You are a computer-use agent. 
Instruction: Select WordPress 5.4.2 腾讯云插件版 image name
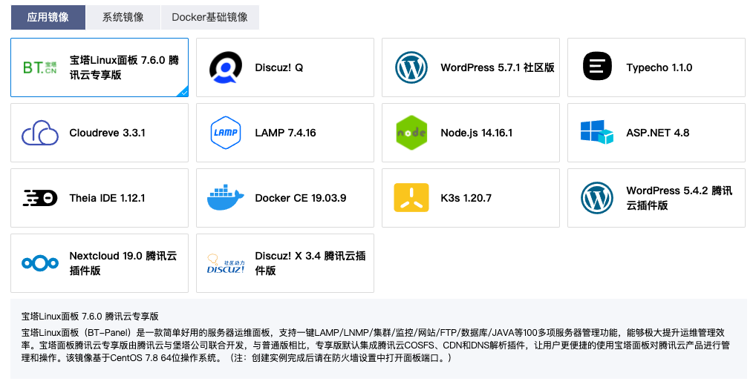tap(680, 198)
